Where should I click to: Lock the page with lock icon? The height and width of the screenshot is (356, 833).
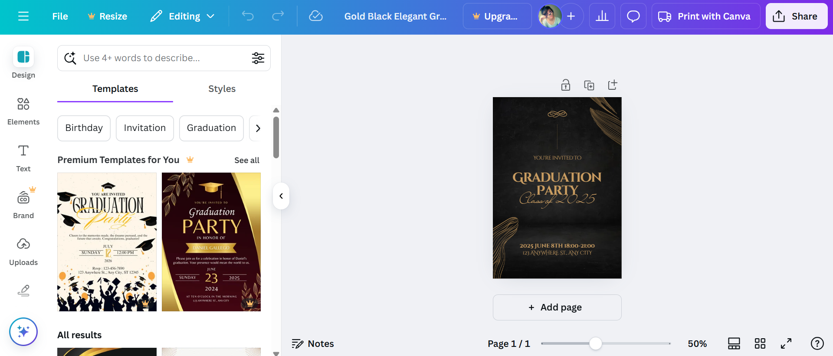click(566, 85)
